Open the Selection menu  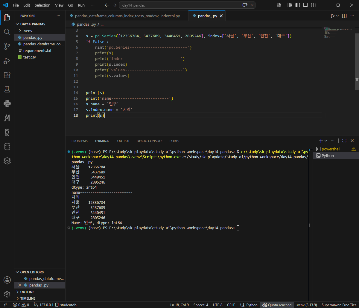[42, 5]
